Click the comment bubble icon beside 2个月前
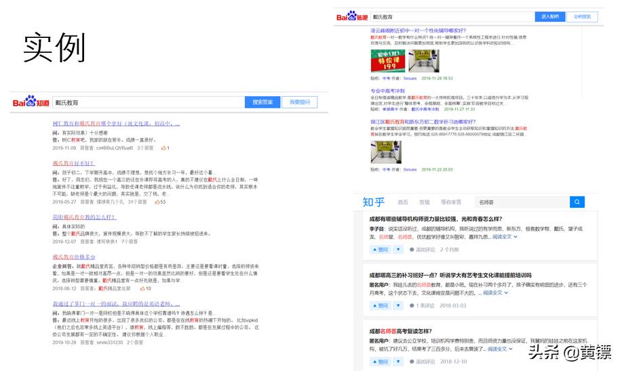 (x=412, y=250)
